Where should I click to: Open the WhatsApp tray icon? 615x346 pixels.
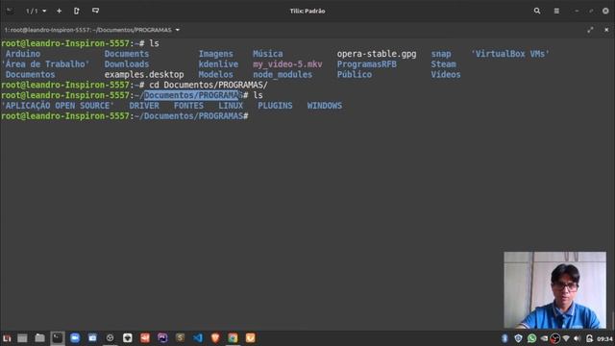pos(531,338)
